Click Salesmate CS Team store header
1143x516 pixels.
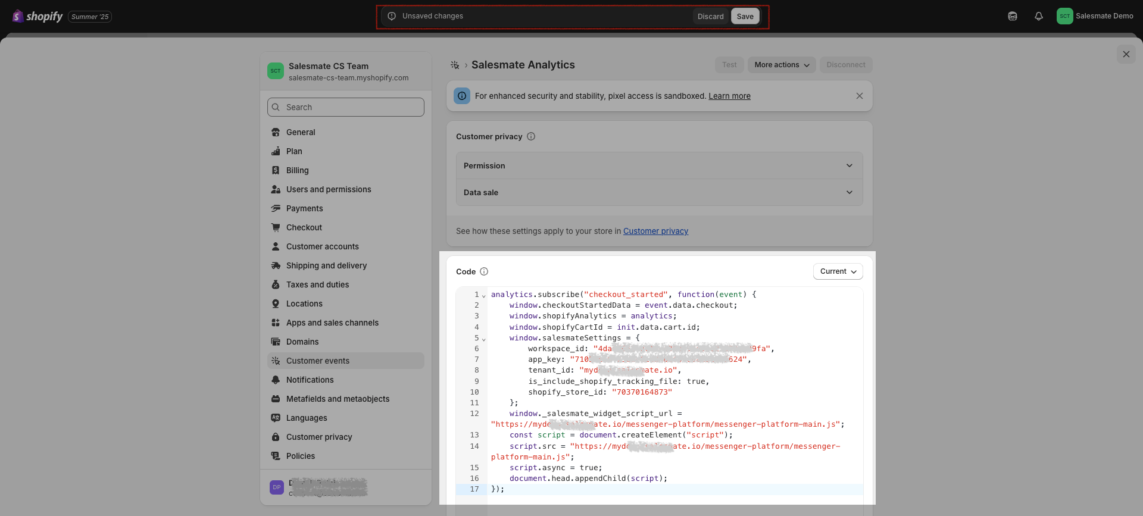(346, 71)
